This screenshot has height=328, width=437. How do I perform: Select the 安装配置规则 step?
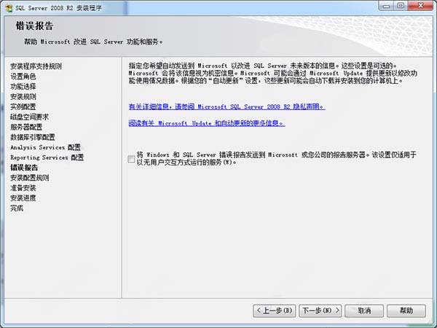coord(30,178)
